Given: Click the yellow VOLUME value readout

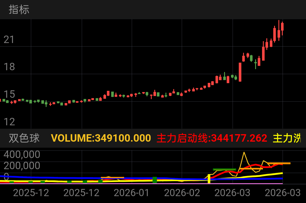Looking at the screenshot, I should (101, 138).
